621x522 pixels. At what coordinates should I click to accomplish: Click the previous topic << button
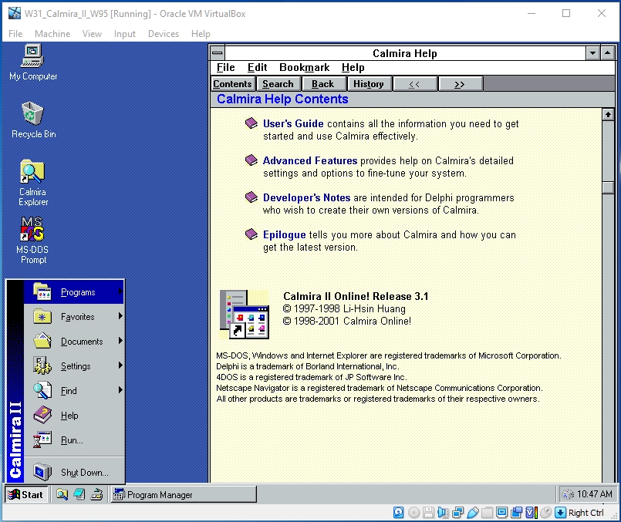(x=414, y=84)
